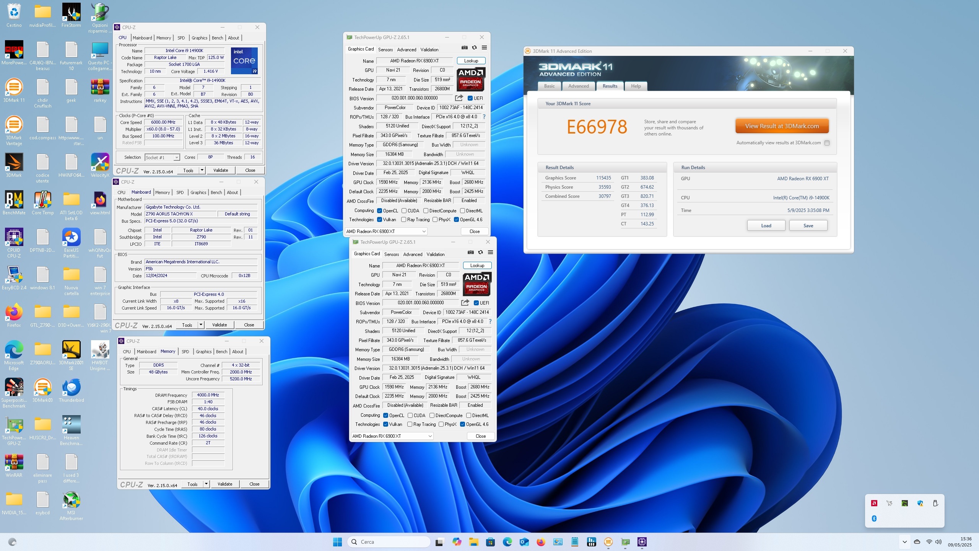Click the AMD Radeon logo in top GPU-Z
The image size is (979, 551).
click(x=471, y=79)
